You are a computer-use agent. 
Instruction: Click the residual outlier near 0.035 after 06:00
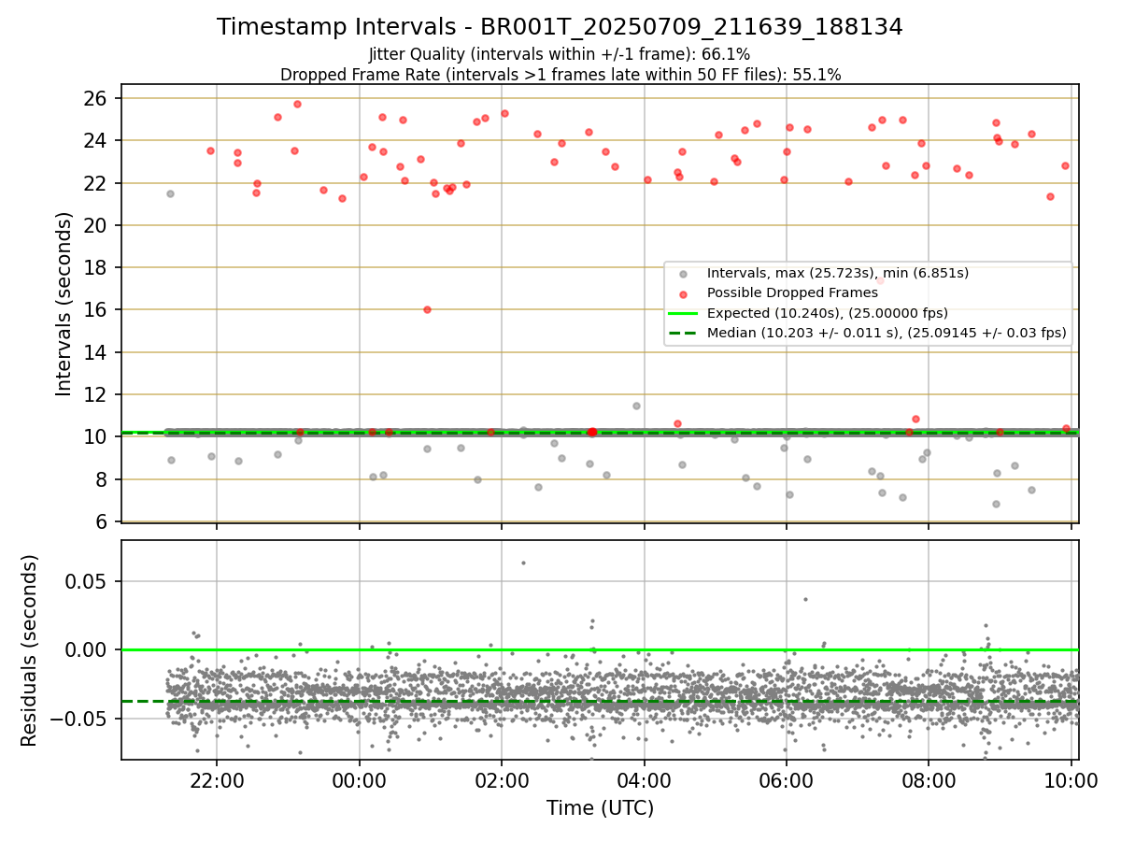(x=805, y=599)
